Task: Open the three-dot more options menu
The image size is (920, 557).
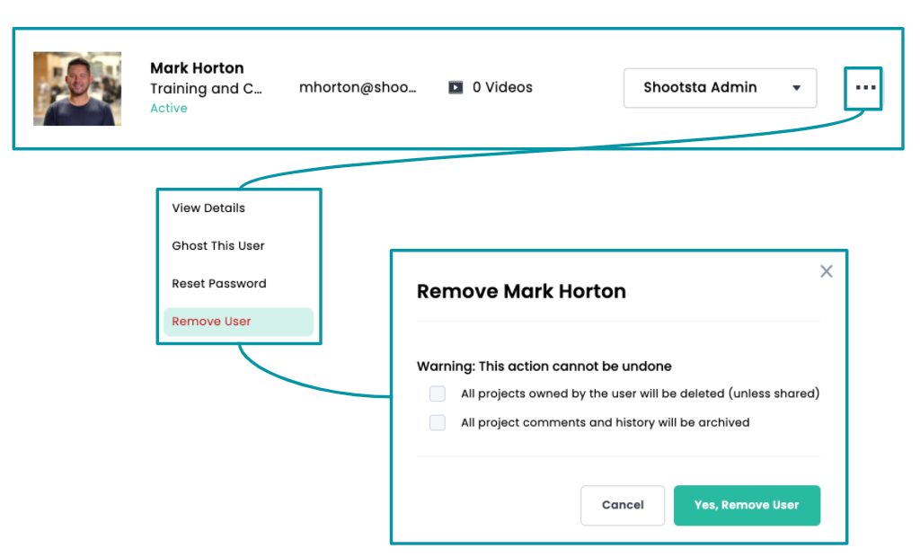Action: click(x=864, y=88)
